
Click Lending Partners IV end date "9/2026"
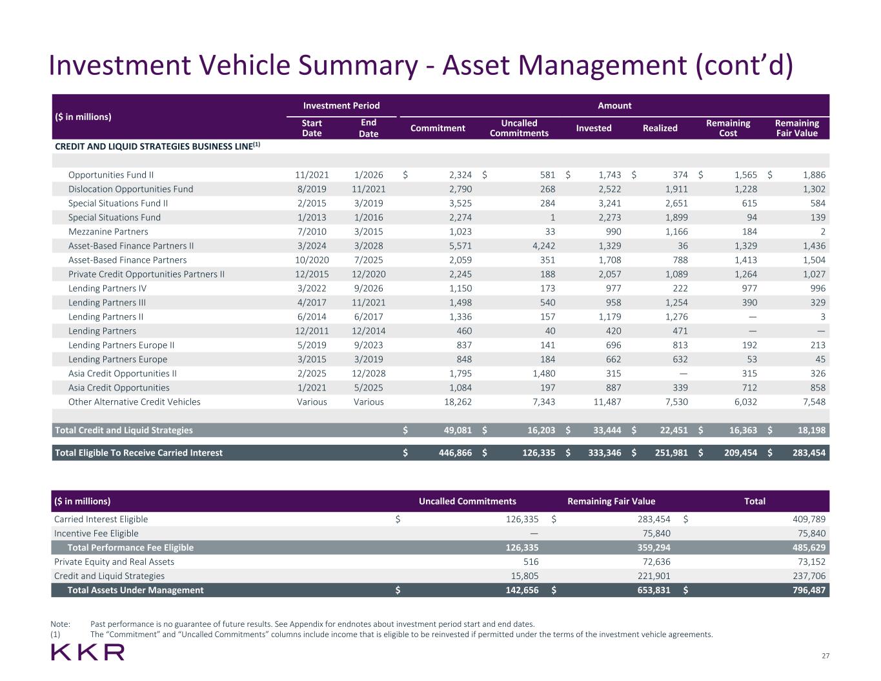click(x=369, y=289)
